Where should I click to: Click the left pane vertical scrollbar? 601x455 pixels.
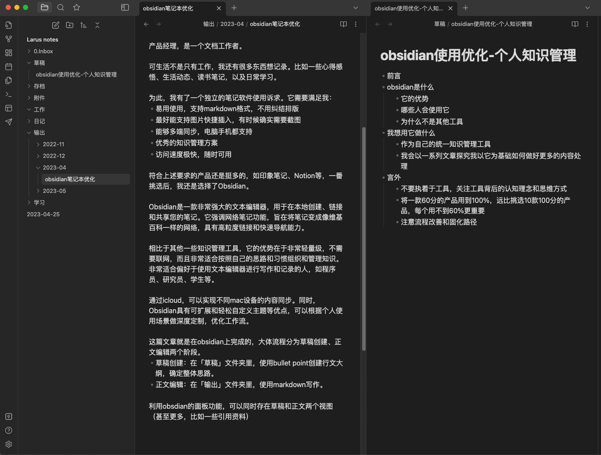(364, 238)
